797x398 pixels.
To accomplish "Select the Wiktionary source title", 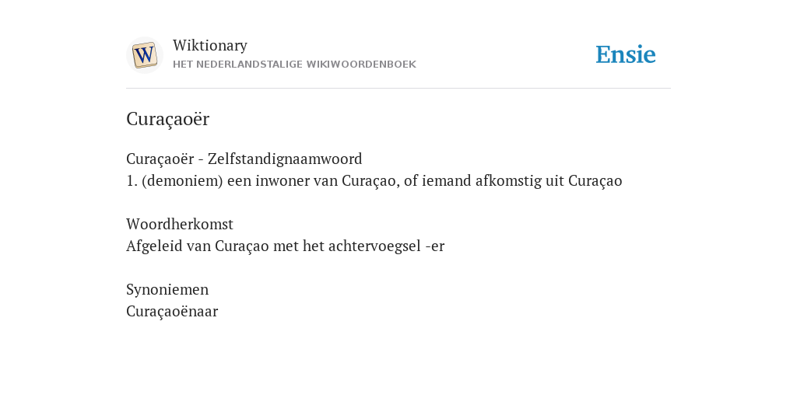I will [x=210, y=45].
